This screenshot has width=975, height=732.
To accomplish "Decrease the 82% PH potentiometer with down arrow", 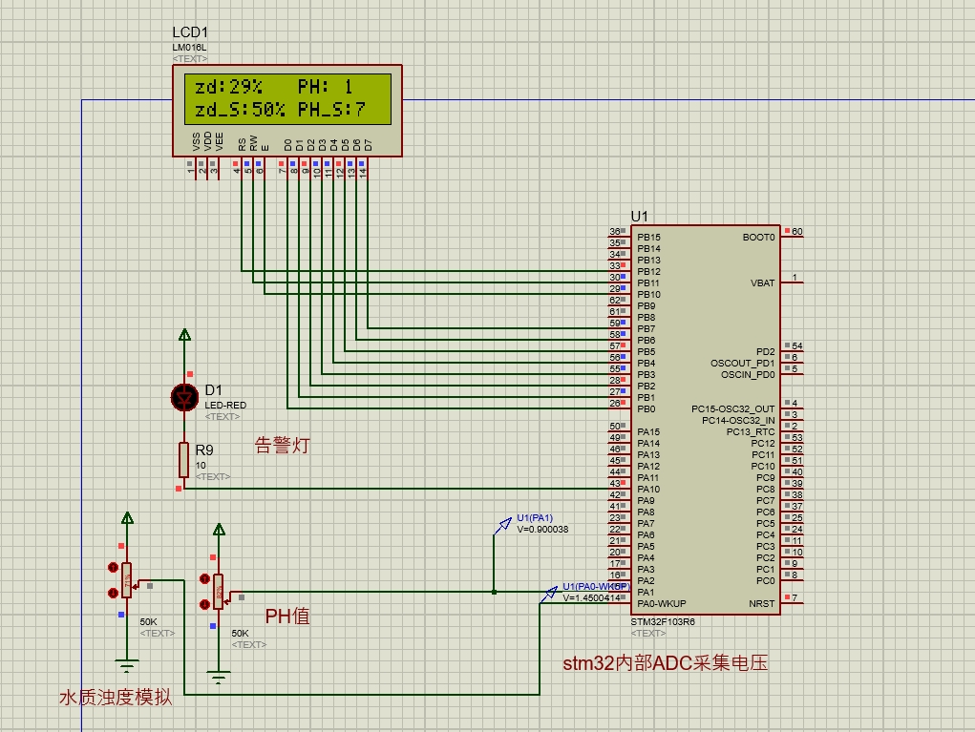I will [204, 604].
